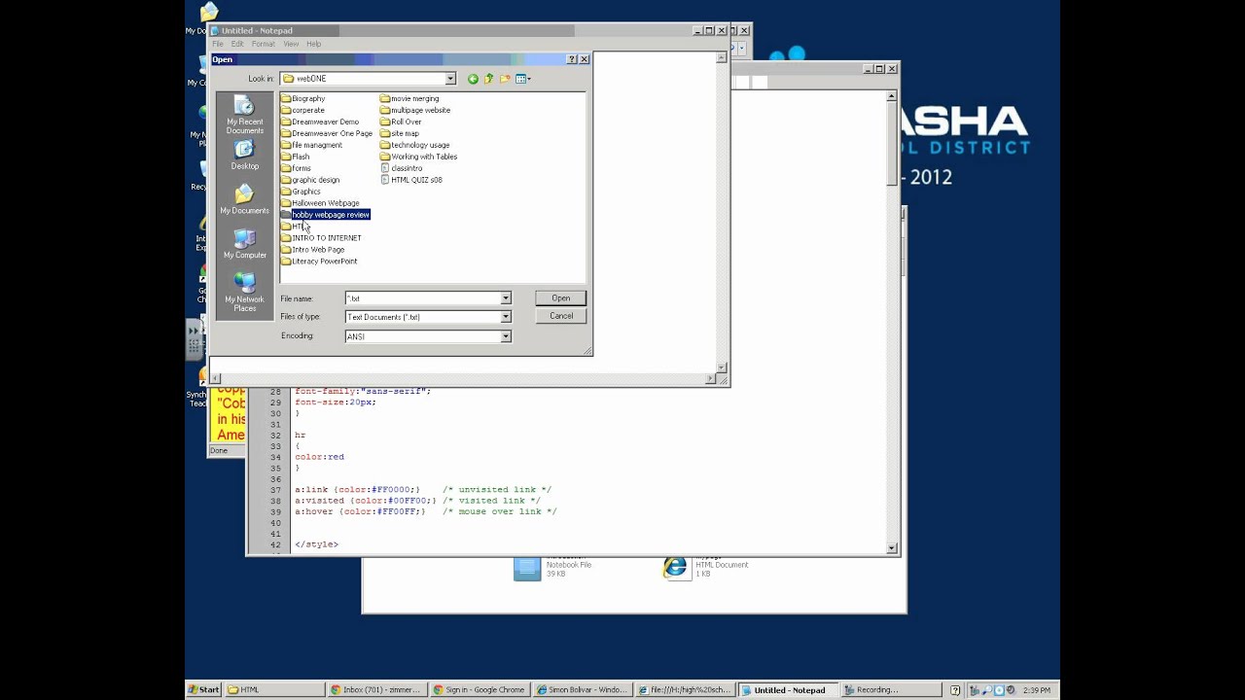Click code editor window scrollbar down arrow

(x=892, y=548)
